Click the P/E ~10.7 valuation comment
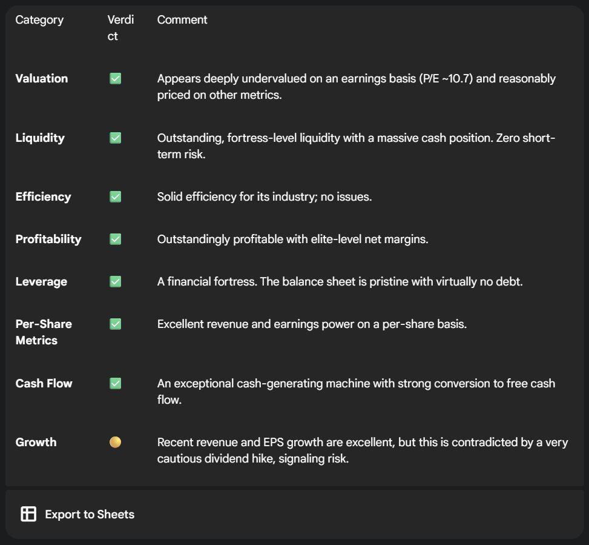 pos(356,87)
